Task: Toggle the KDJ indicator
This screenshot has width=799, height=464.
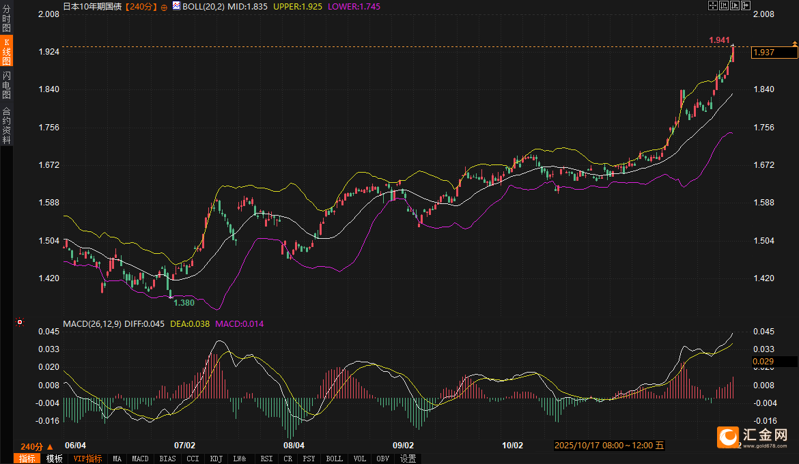Action: [x=216, y=459]
